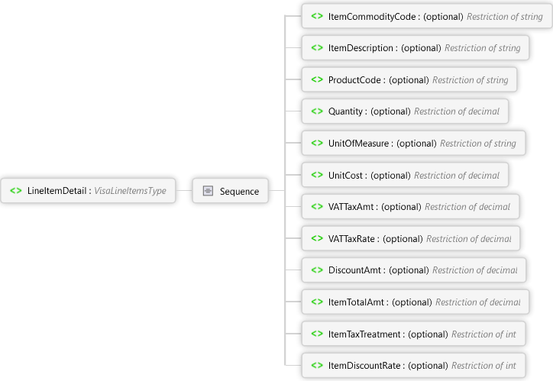This screenshot has width=553, height=381.
Task: Click 'Restriction of string' on ItemCommodityCode
Action: pos(504,16)
